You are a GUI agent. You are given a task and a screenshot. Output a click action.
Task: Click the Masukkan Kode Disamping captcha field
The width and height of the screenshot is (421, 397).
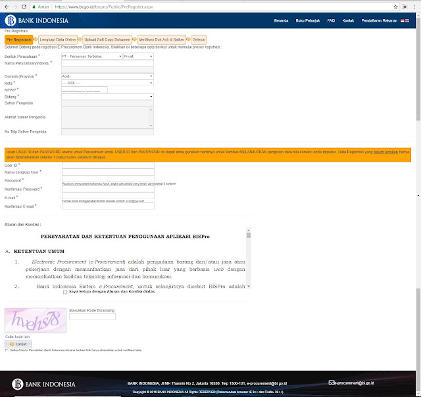[x=92, y=317]
